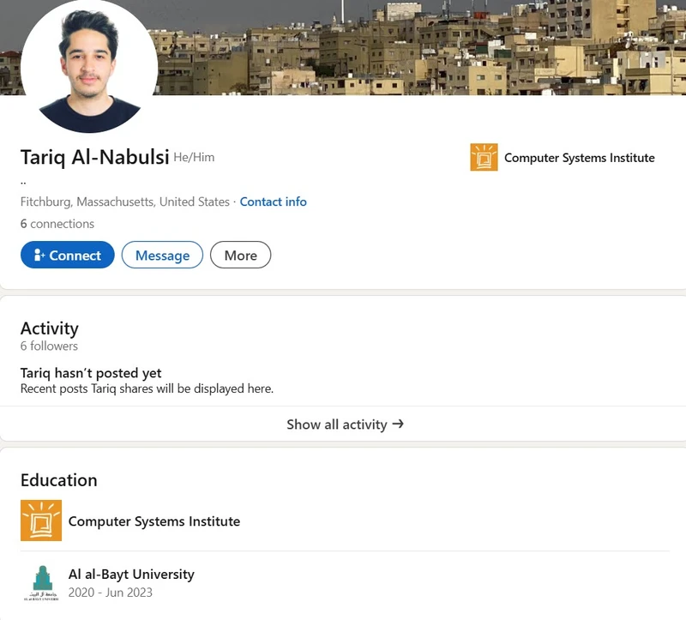Open Tariq's circular profile photo
This screenshot has height=620, width=686.
[x=89, y=65]
